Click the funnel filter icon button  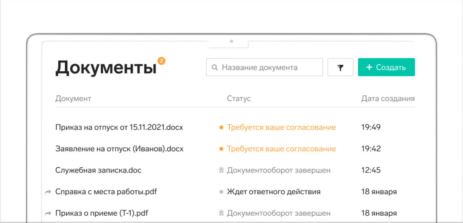(340, 68)
